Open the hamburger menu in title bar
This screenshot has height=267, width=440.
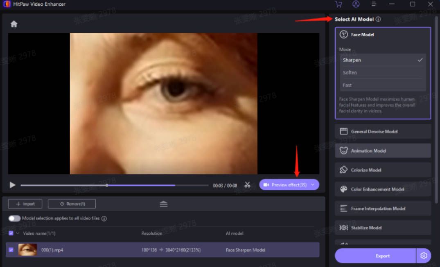coord(374,4)
